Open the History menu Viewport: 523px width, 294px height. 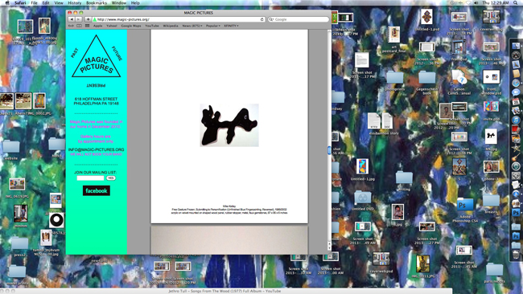(74, 2)
